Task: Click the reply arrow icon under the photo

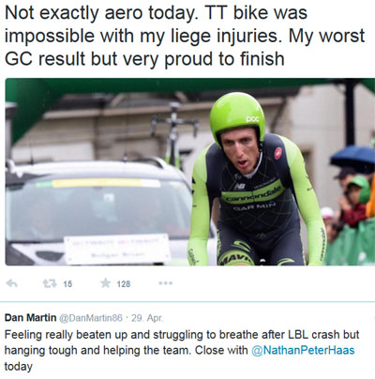Action: 12,283
